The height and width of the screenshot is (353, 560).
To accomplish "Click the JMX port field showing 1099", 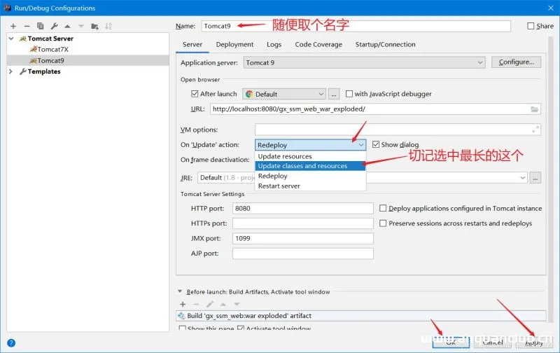I will (x=303, y=238).
